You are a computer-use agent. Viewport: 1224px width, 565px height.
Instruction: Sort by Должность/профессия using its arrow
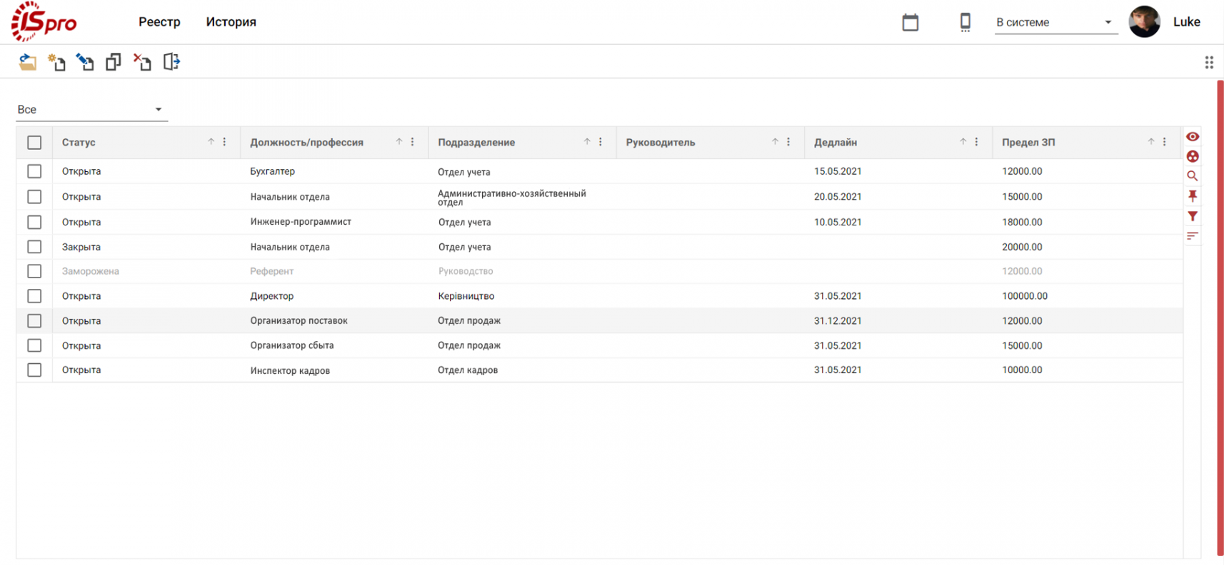click(x=399, y=142)
